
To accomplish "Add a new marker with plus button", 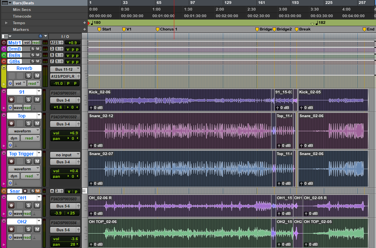I will click(x=85, y=29).
